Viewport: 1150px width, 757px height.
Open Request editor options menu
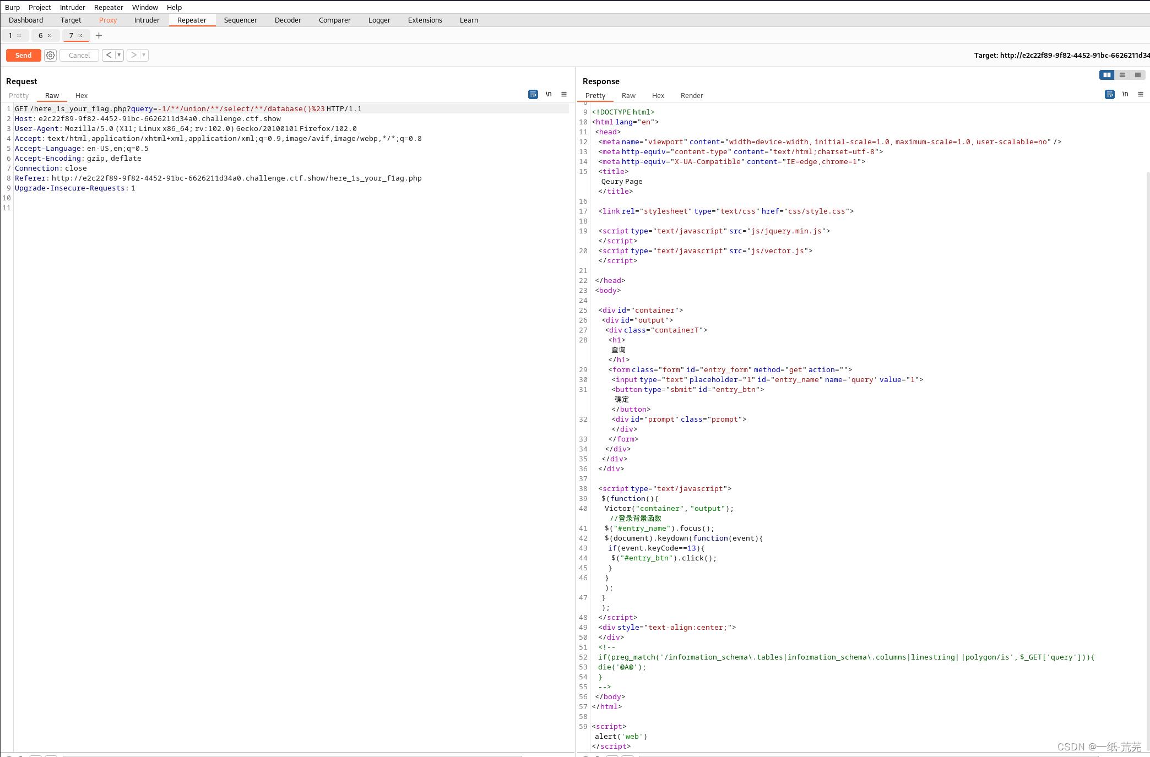(x=564, y=94)
